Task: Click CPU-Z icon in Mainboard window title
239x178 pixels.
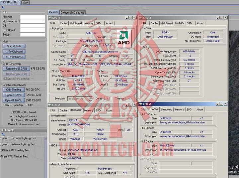Action: click(50, 105)
